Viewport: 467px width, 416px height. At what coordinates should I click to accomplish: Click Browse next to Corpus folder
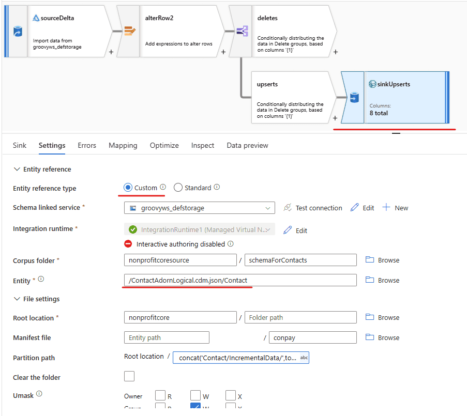click(383, 260)
